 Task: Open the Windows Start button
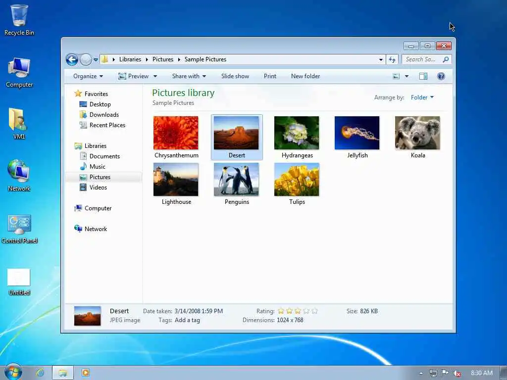click(13, 372)
